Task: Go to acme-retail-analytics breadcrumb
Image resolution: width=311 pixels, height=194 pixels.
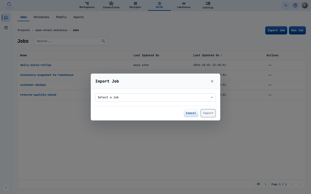Action: 51,30
